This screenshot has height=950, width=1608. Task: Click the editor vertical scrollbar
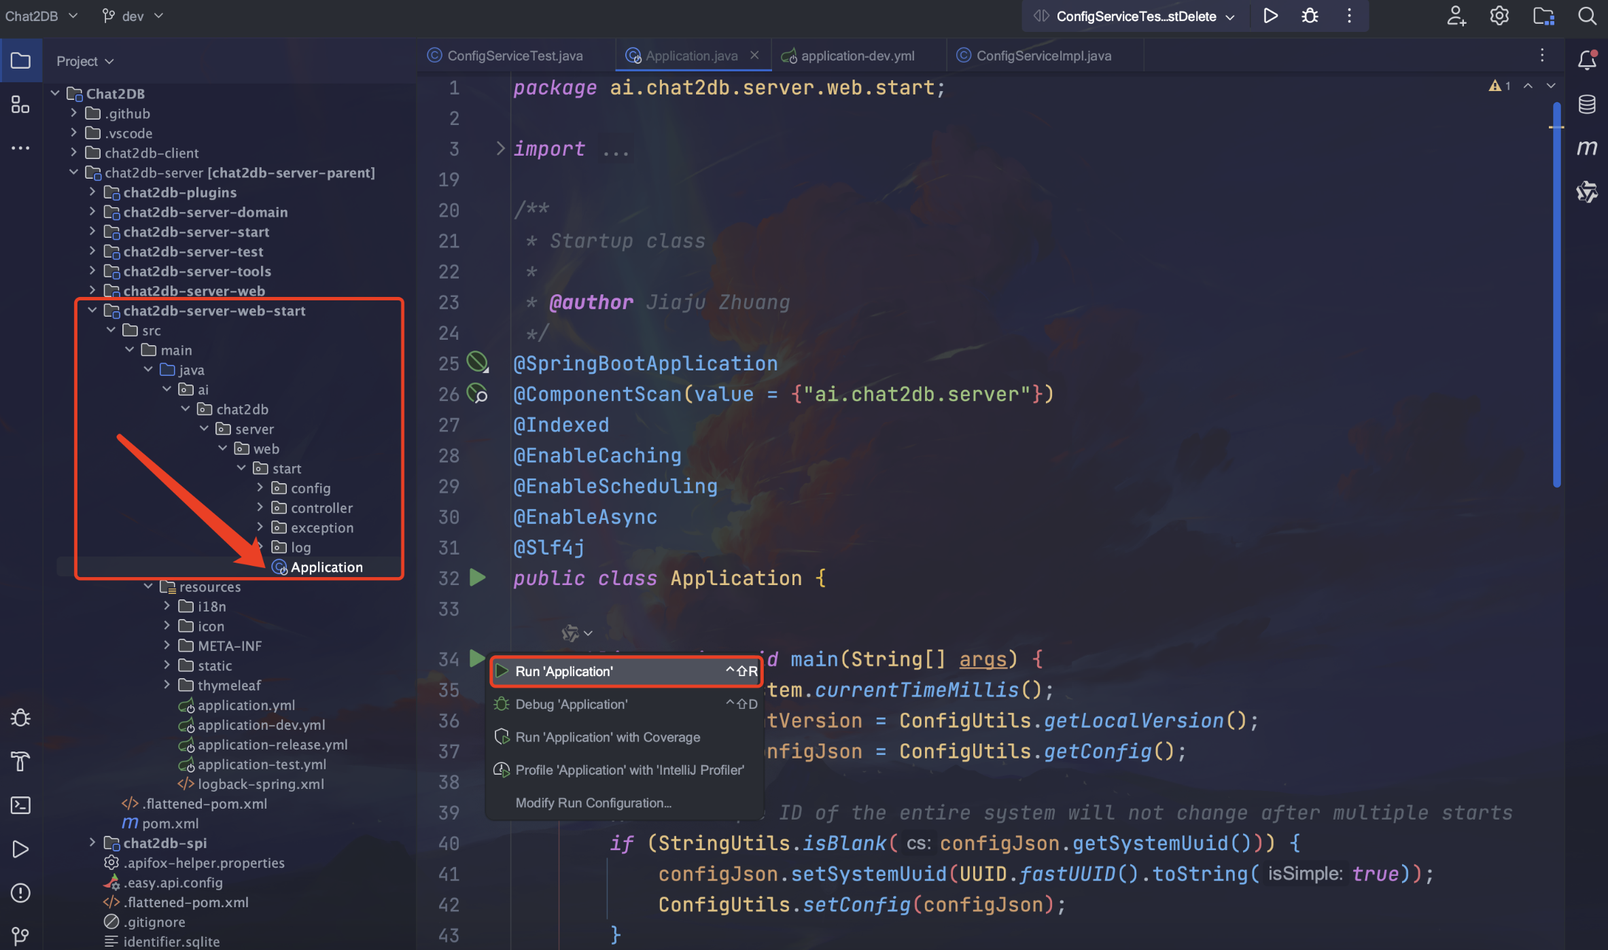coord(1556,294)
